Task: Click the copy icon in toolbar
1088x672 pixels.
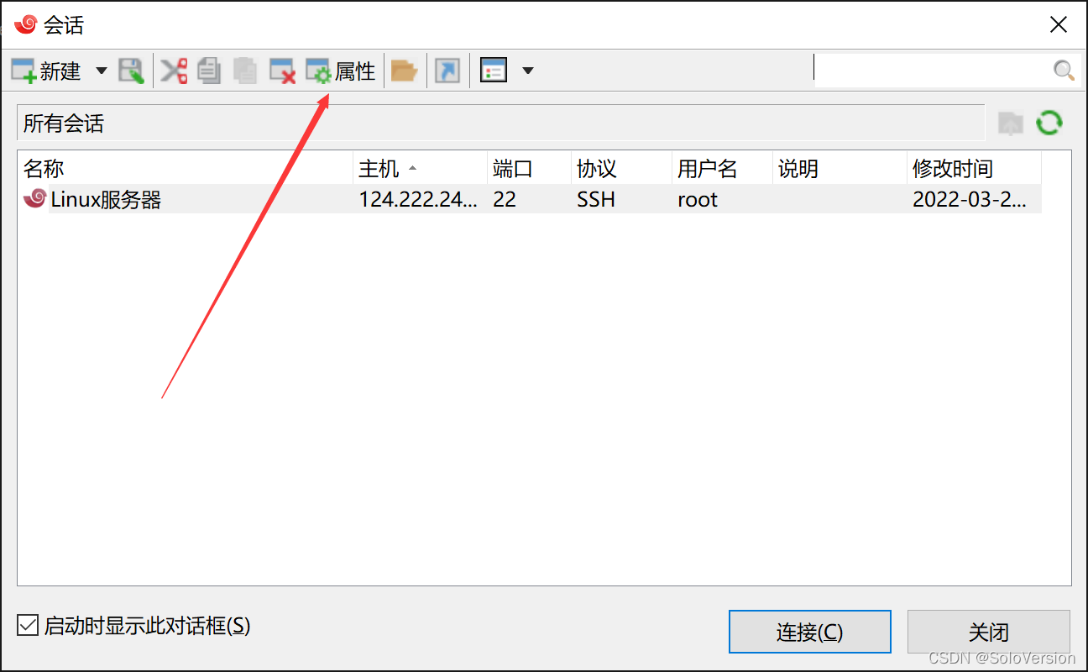Action: (x=209, y=71)
